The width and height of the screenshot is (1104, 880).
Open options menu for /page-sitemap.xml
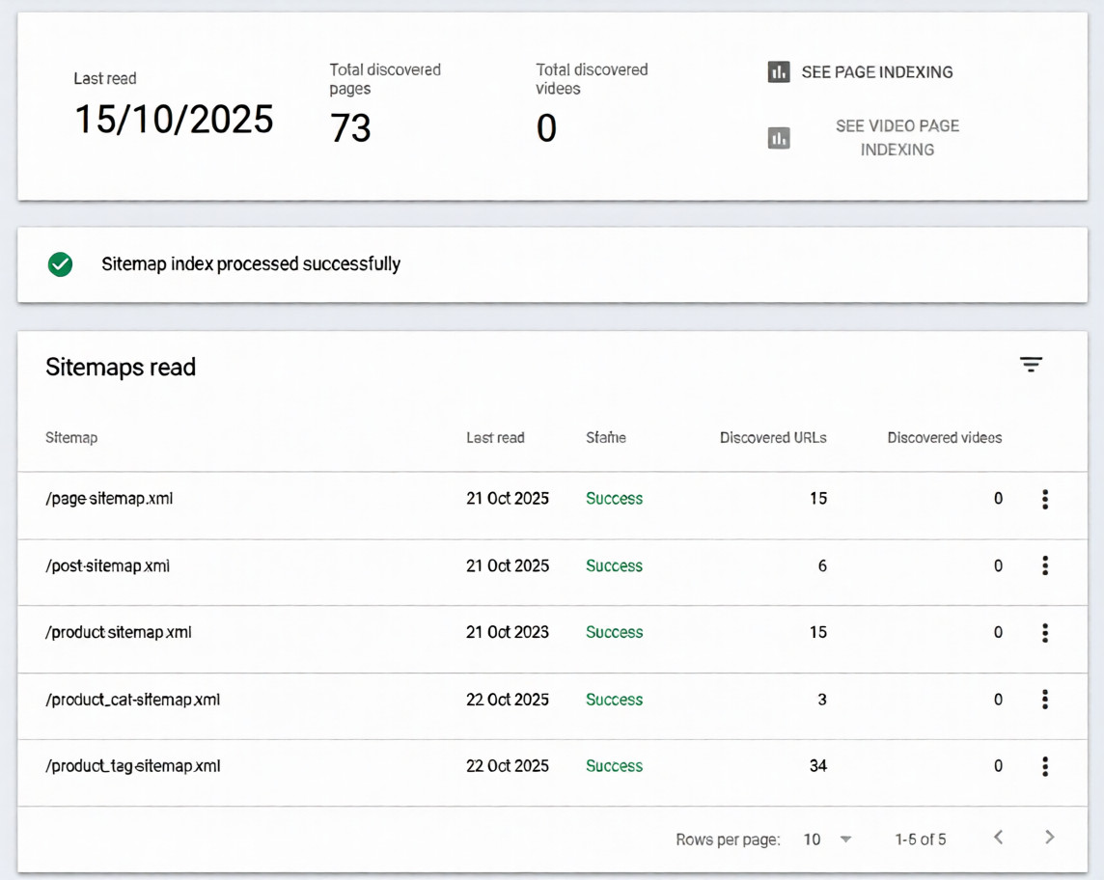pyautogui.click(x=1045, y=499)
